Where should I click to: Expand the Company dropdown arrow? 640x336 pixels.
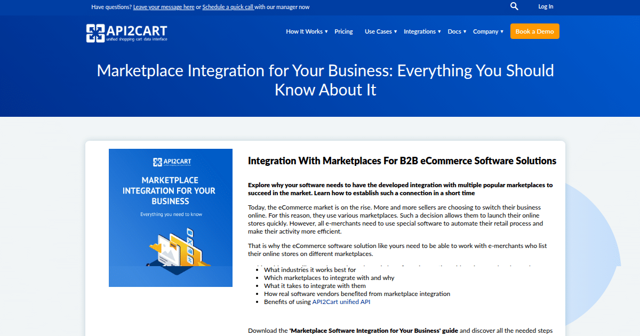pyautogui.click(x=502, y=31)
